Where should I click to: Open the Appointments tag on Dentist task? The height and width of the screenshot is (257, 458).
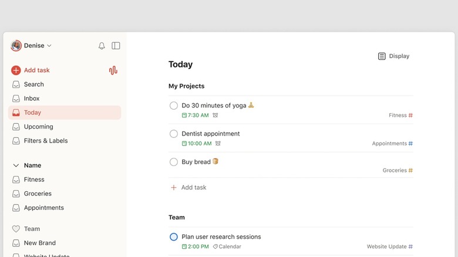392,143
